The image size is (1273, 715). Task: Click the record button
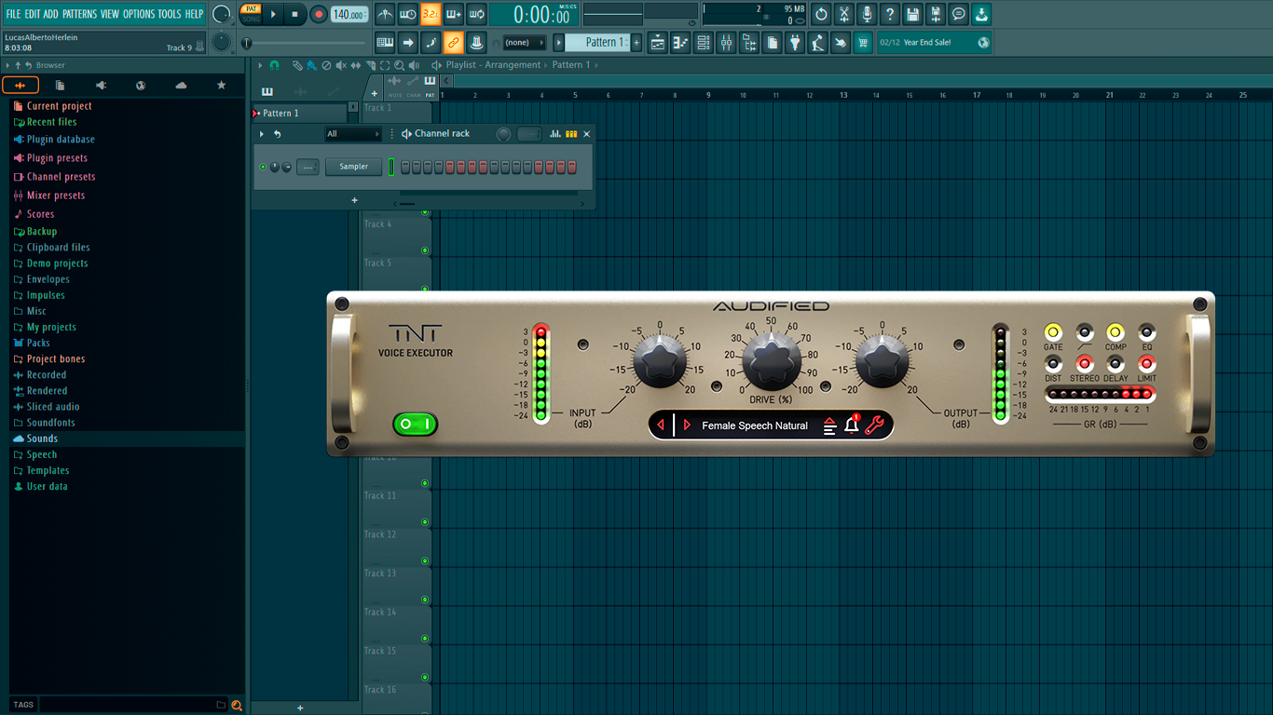(x=318, y=14)
